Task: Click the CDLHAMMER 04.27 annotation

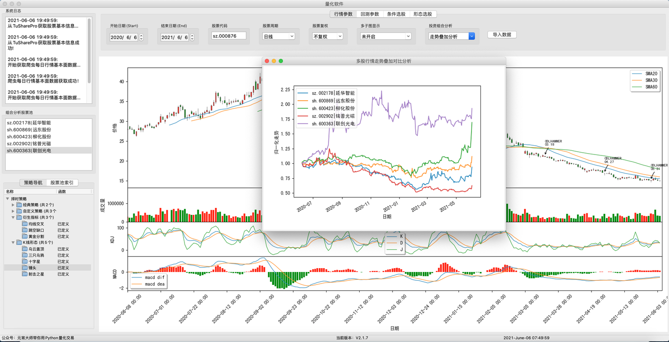Action: point(613,160)
